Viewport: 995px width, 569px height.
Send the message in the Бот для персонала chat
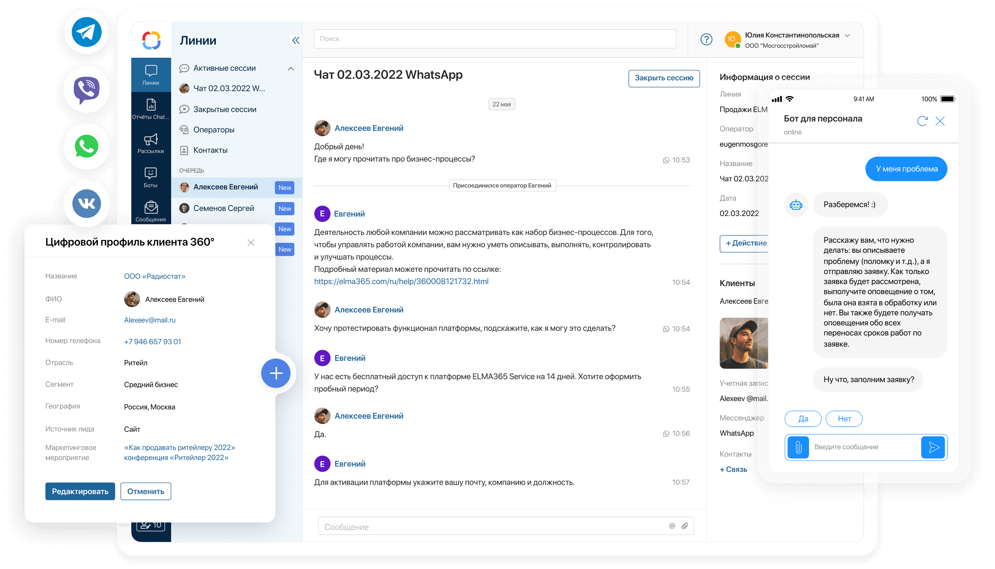(x=933, y=447)
